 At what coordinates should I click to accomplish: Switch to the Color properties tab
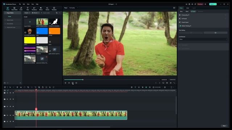(x=188, y=8)
